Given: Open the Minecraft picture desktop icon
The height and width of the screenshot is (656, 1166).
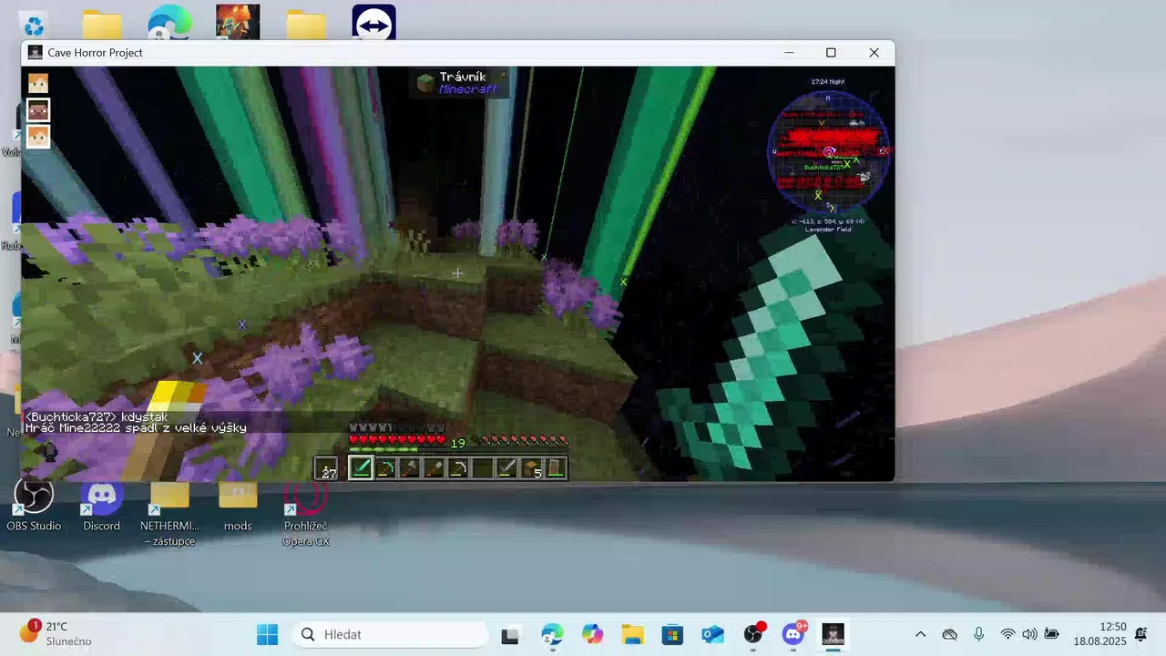Looking at the screenshot, I should coord(238,23).
